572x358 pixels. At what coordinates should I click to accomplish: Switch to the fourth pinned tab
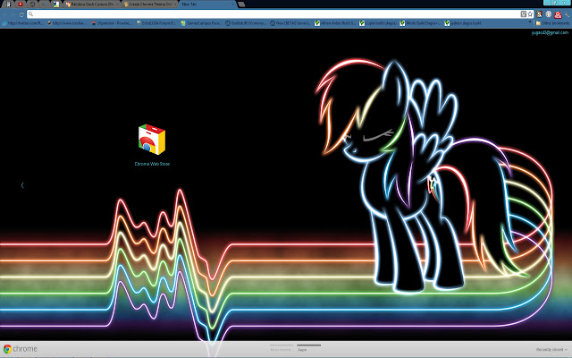click(x=44, y=4)
